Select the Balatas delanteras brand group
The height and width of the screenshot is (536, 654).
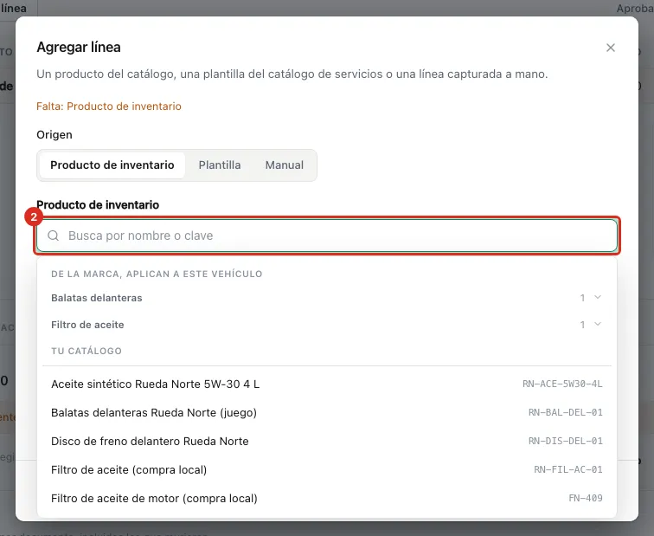[x=327, y=298]
